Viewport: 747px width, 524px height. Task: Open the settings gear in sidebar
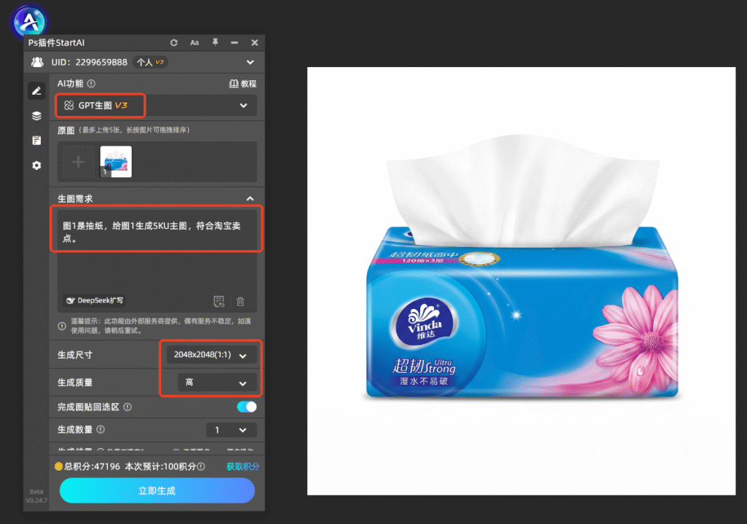click(36, 165)
